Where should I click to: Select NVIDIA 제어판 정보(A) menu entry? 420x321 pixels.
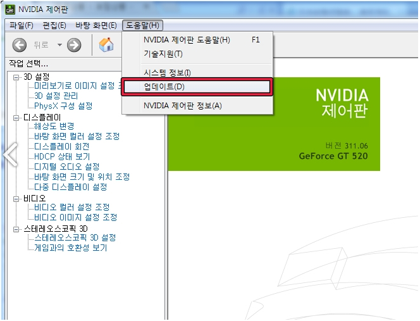point(197,106)
